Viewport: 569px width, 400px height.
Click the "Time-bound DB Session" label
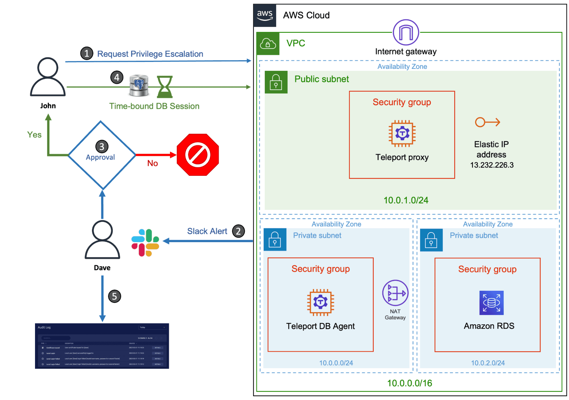[x=154, y=106]
